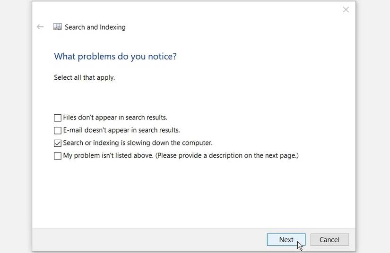
Task: Click the "(Please provide a description on the next page.)" text
Action: tap(229, 156)
